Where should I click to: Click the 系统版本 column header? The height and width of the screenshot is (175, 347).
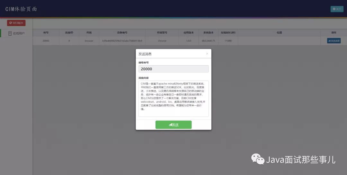(x=208, y=32)
